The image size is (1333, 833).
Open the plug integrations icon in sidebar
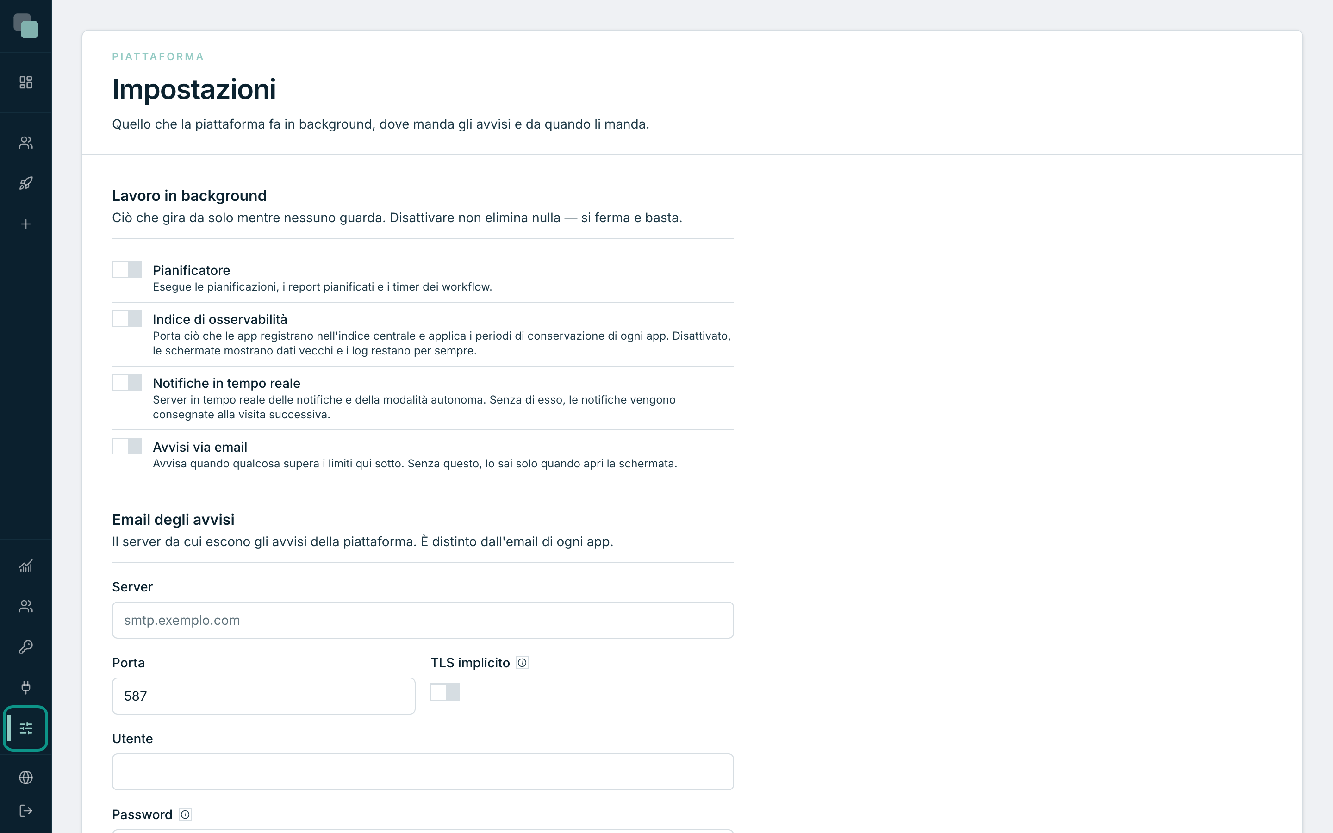click(26, 687)
